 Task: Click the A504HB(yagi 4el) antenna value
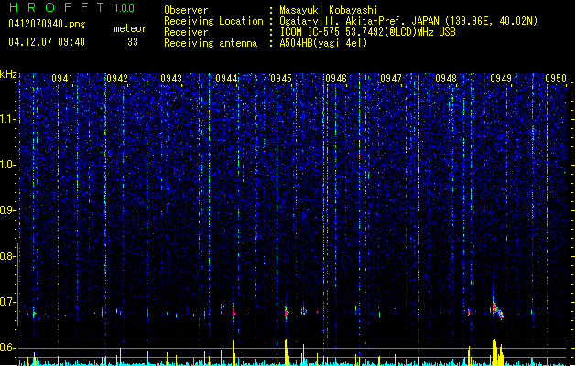click(323, 43)
